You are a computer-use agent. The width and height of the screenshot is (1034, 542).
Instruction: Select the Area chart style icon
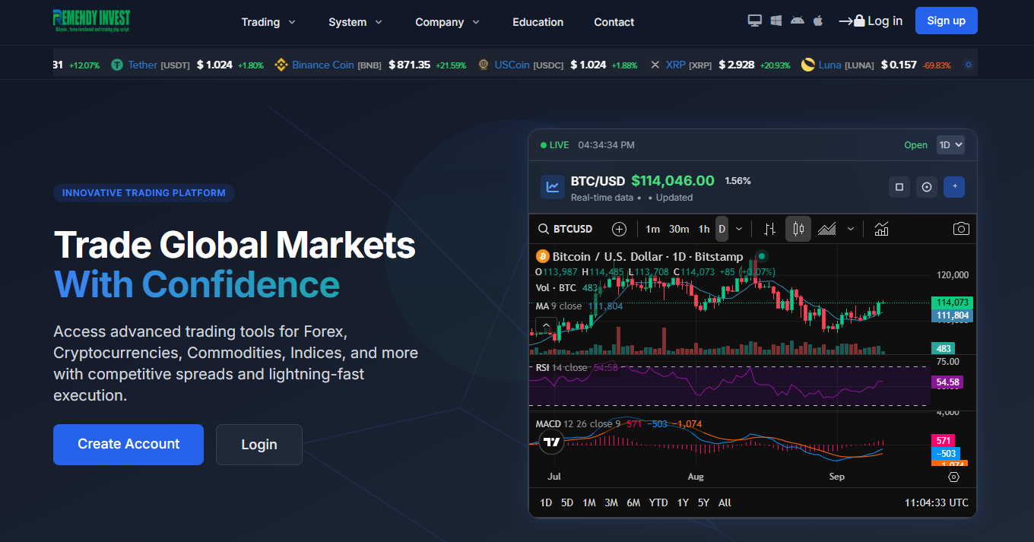coord(827,229)
